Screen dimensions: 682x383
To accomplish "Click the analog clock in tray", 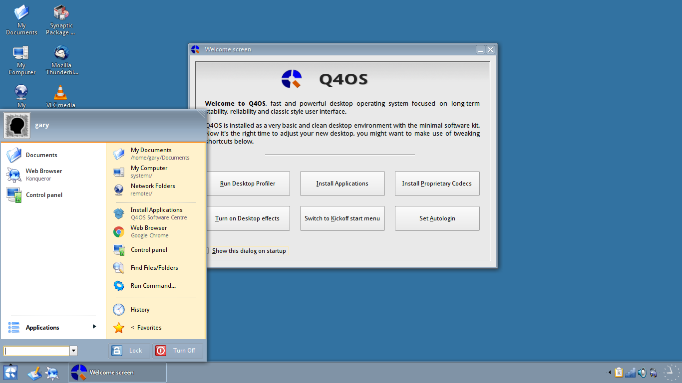I will [x=672, y=373].
